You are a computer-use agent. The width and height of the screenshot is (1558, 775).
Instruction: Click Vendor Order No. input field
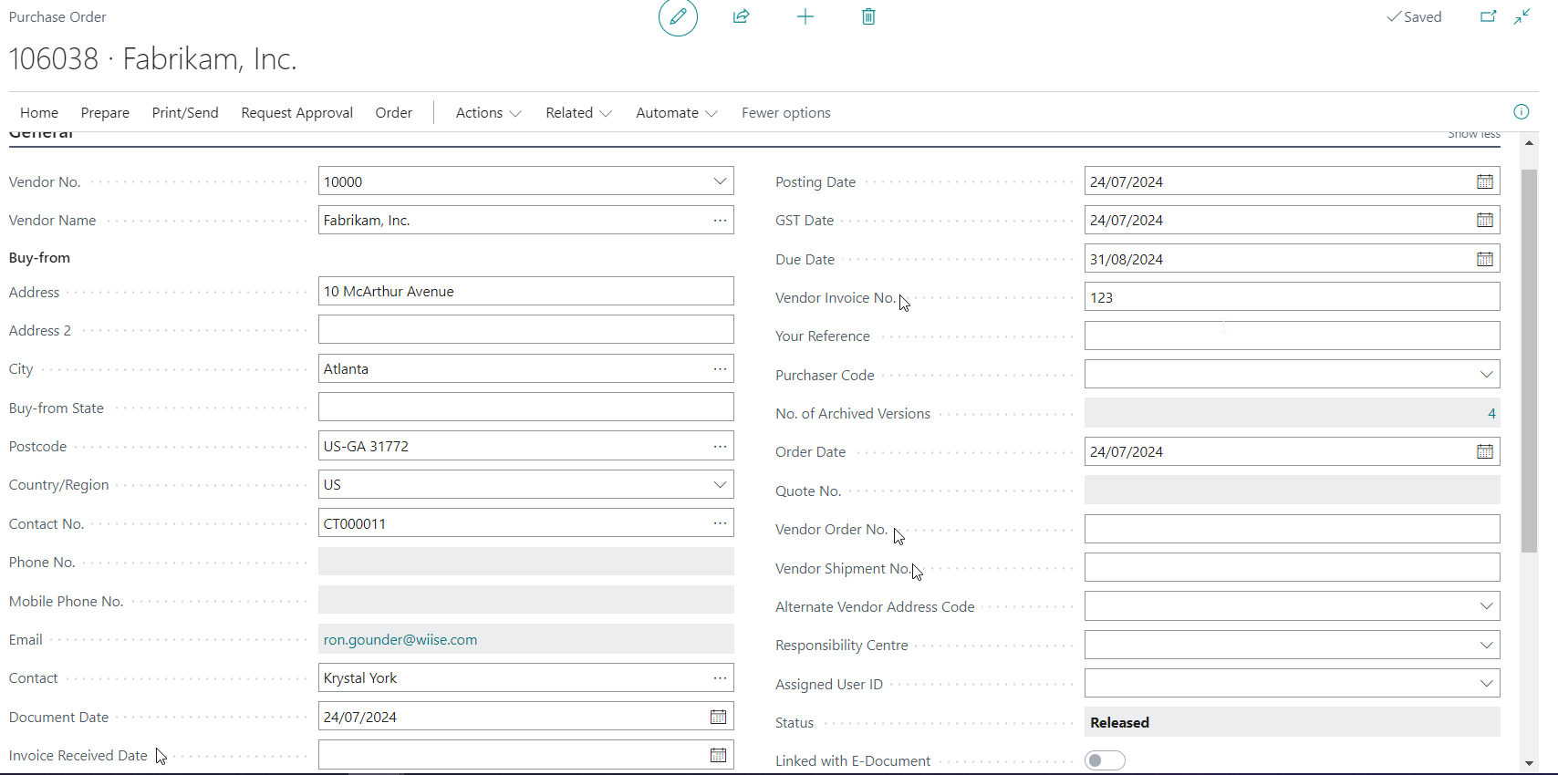point(1292,529)
